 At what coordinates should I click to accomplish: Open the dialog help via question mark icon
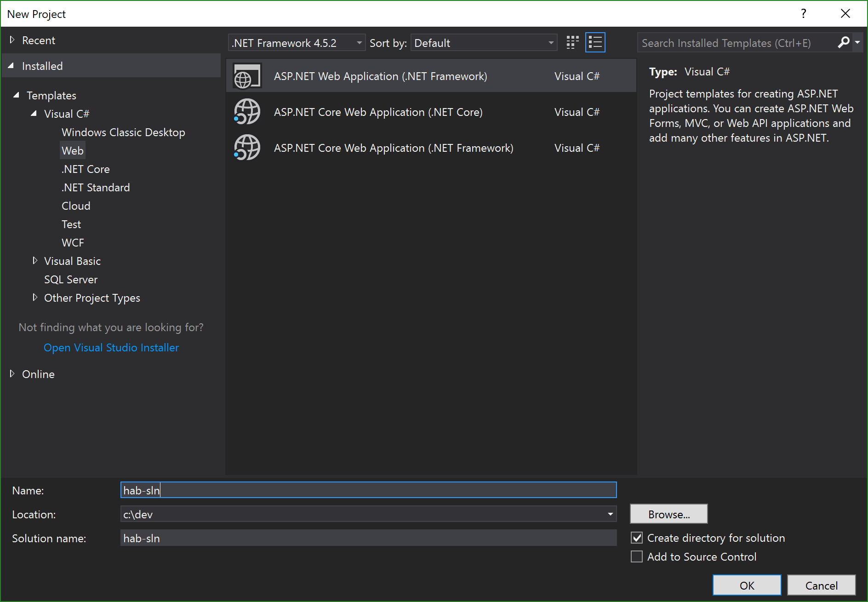coord(803,13)
